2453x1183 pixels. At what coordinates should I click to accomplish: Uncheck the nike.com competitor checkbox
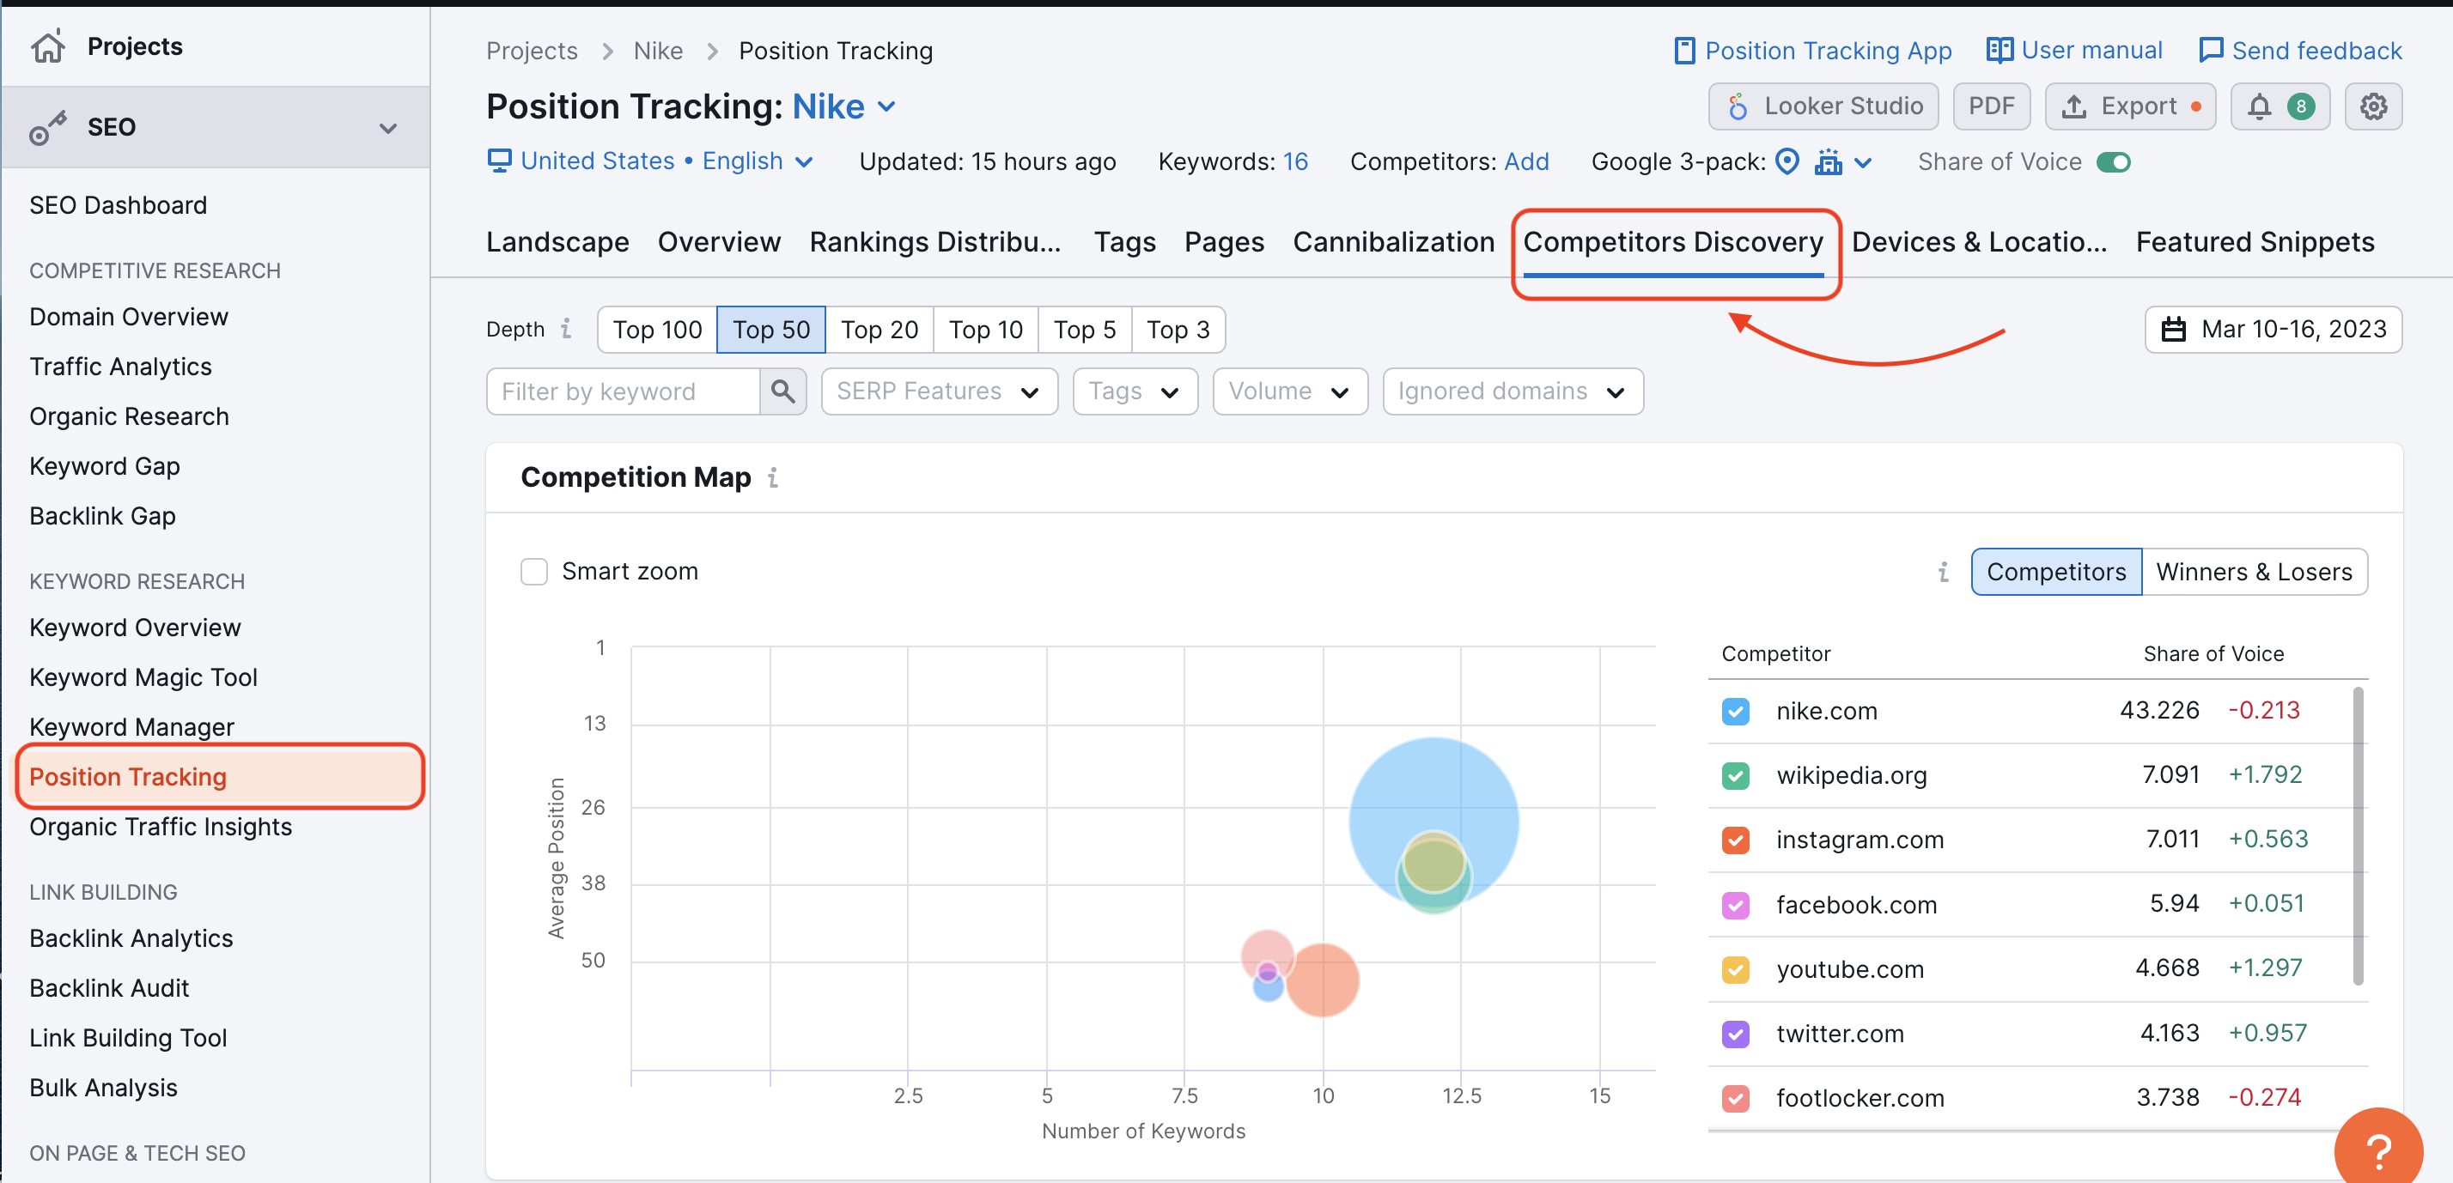(x=1735, y=711)
